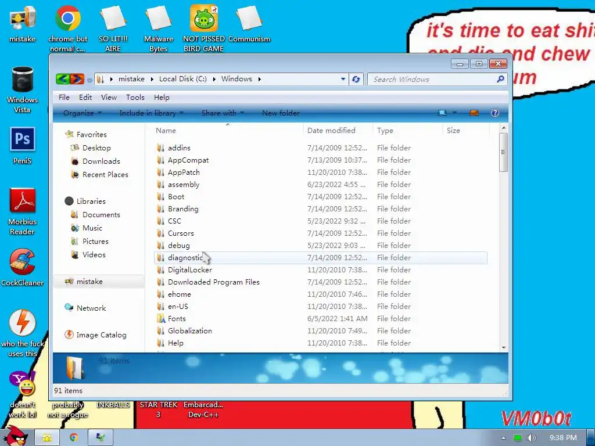Select the Fonts folder icon
The height and width of the screenshot is (446, 595).
pos(161,319)
